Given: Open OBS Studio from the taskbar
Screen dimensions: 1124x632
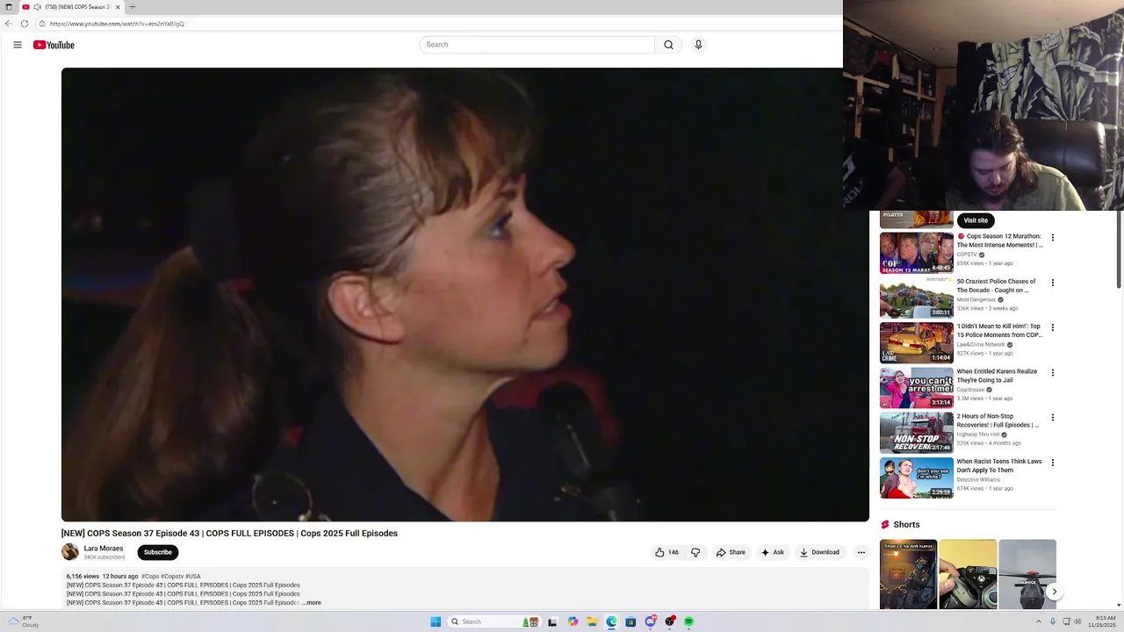Looking at the screenshot, I should [x=670, y=621].
